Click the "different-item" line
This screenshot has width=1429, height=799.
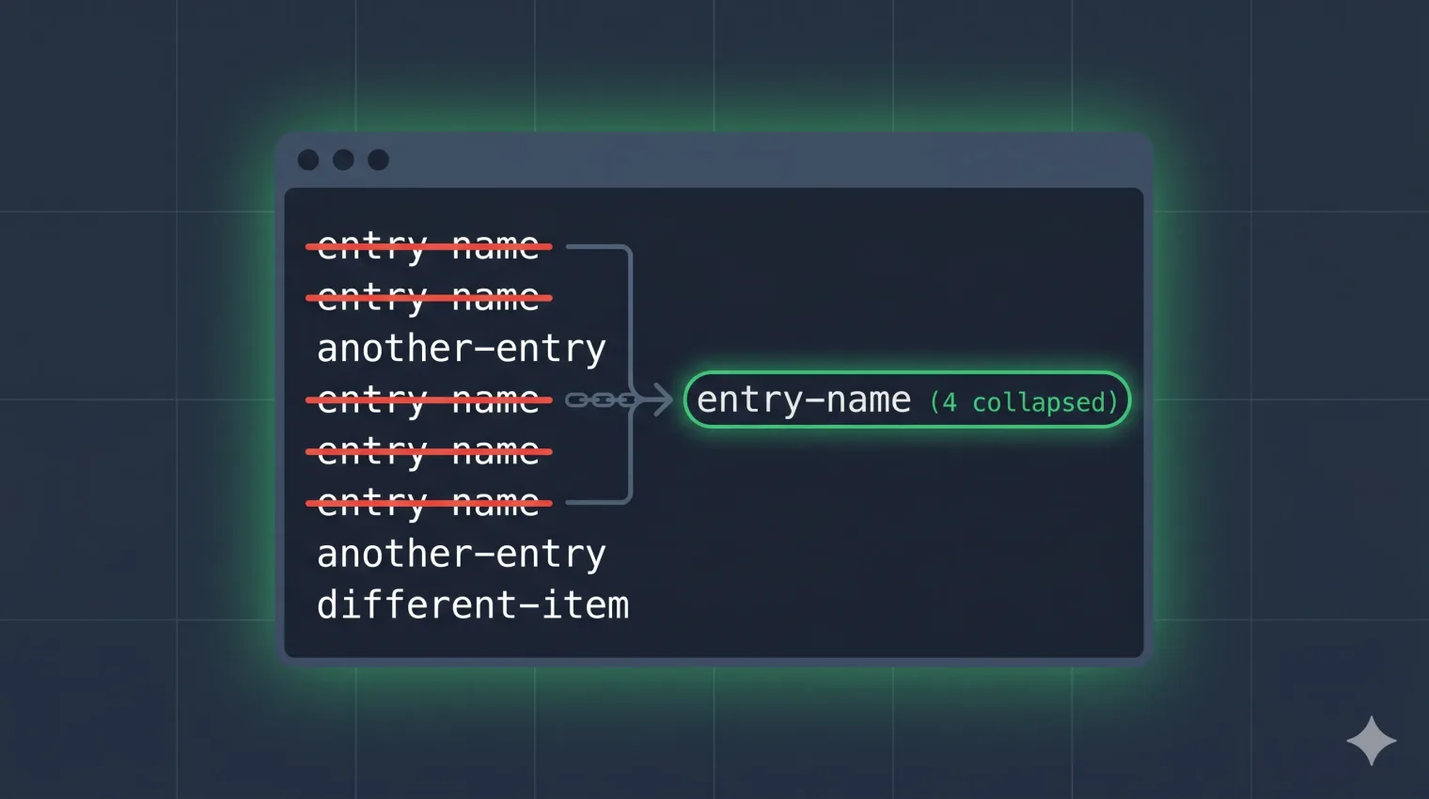tap(473, 604)
